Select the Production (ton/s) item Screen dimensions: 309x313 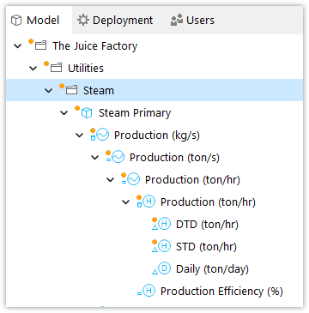click(x=174, y=158)
